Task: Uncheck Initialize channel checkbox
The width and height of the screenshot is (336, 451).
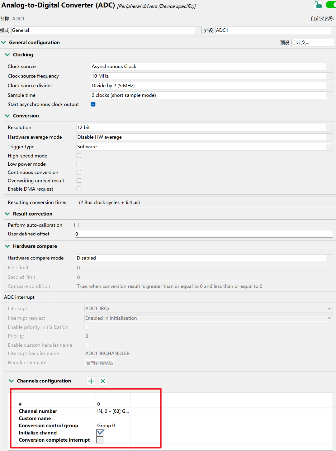Action: tap(100, 433)
